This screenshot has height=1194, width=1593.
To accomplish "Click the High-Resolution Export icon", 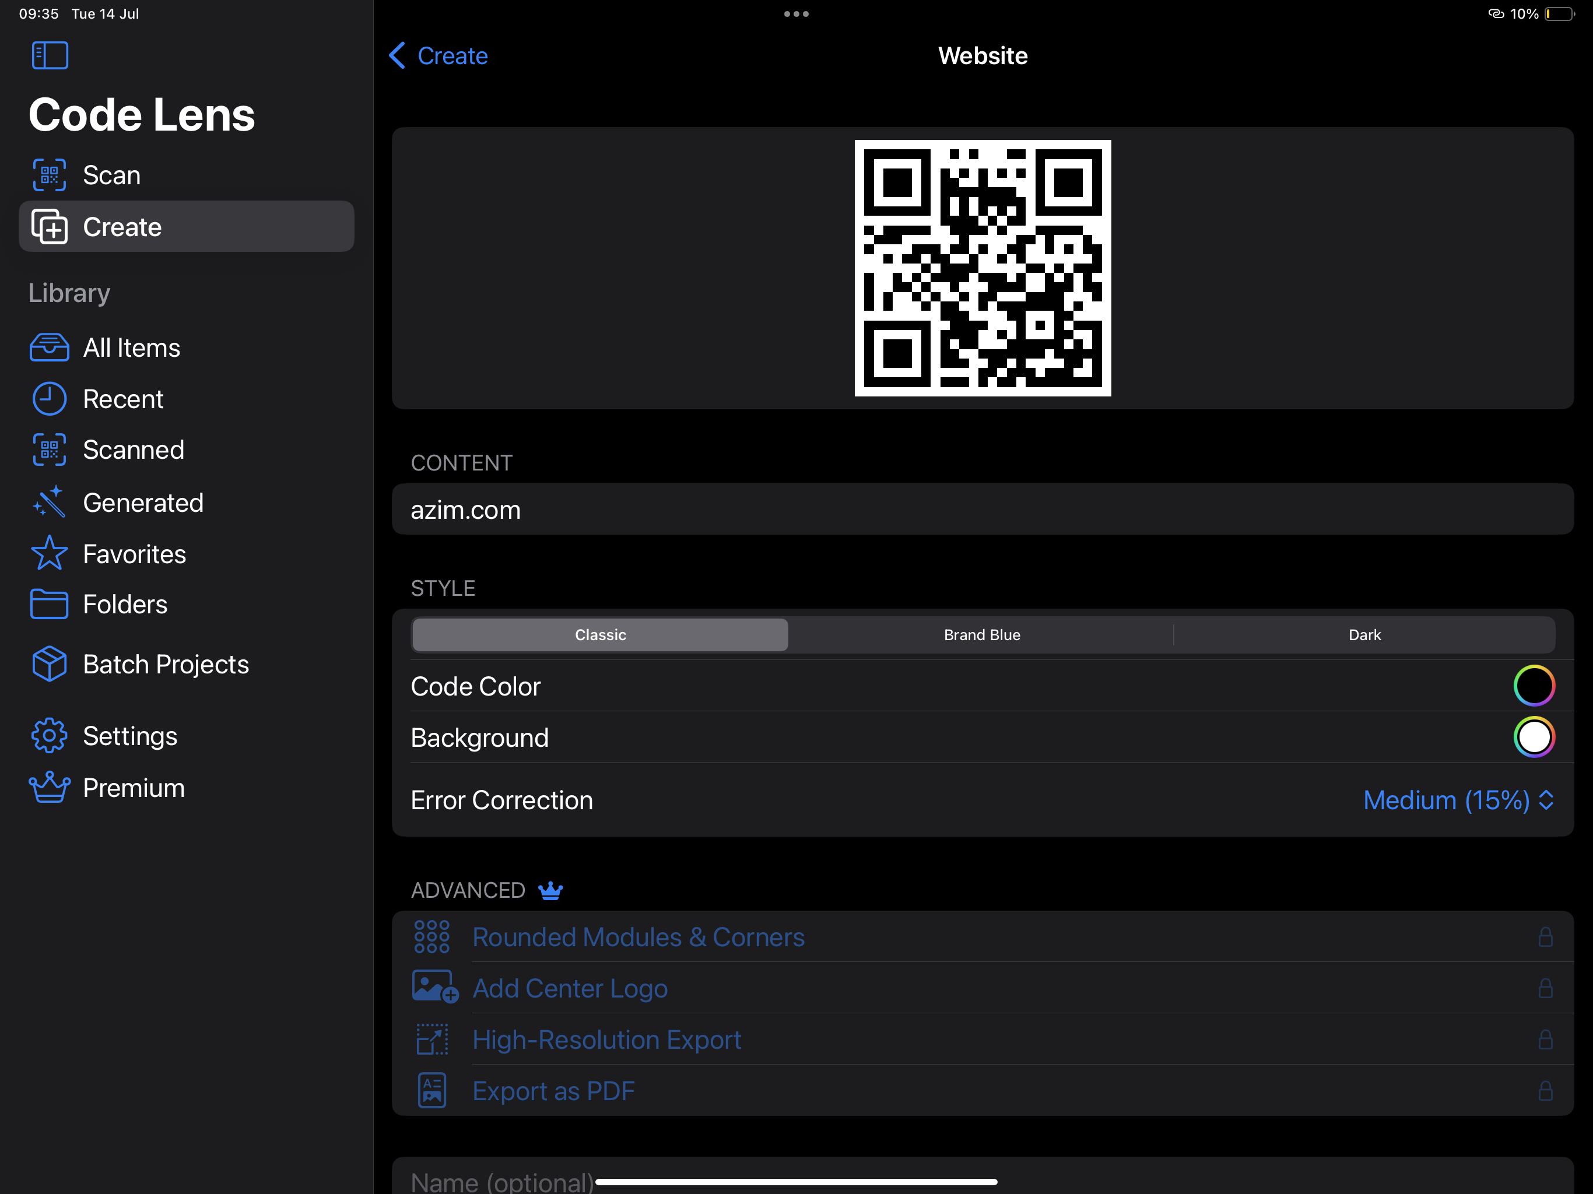I will (x=432, y=1040).
